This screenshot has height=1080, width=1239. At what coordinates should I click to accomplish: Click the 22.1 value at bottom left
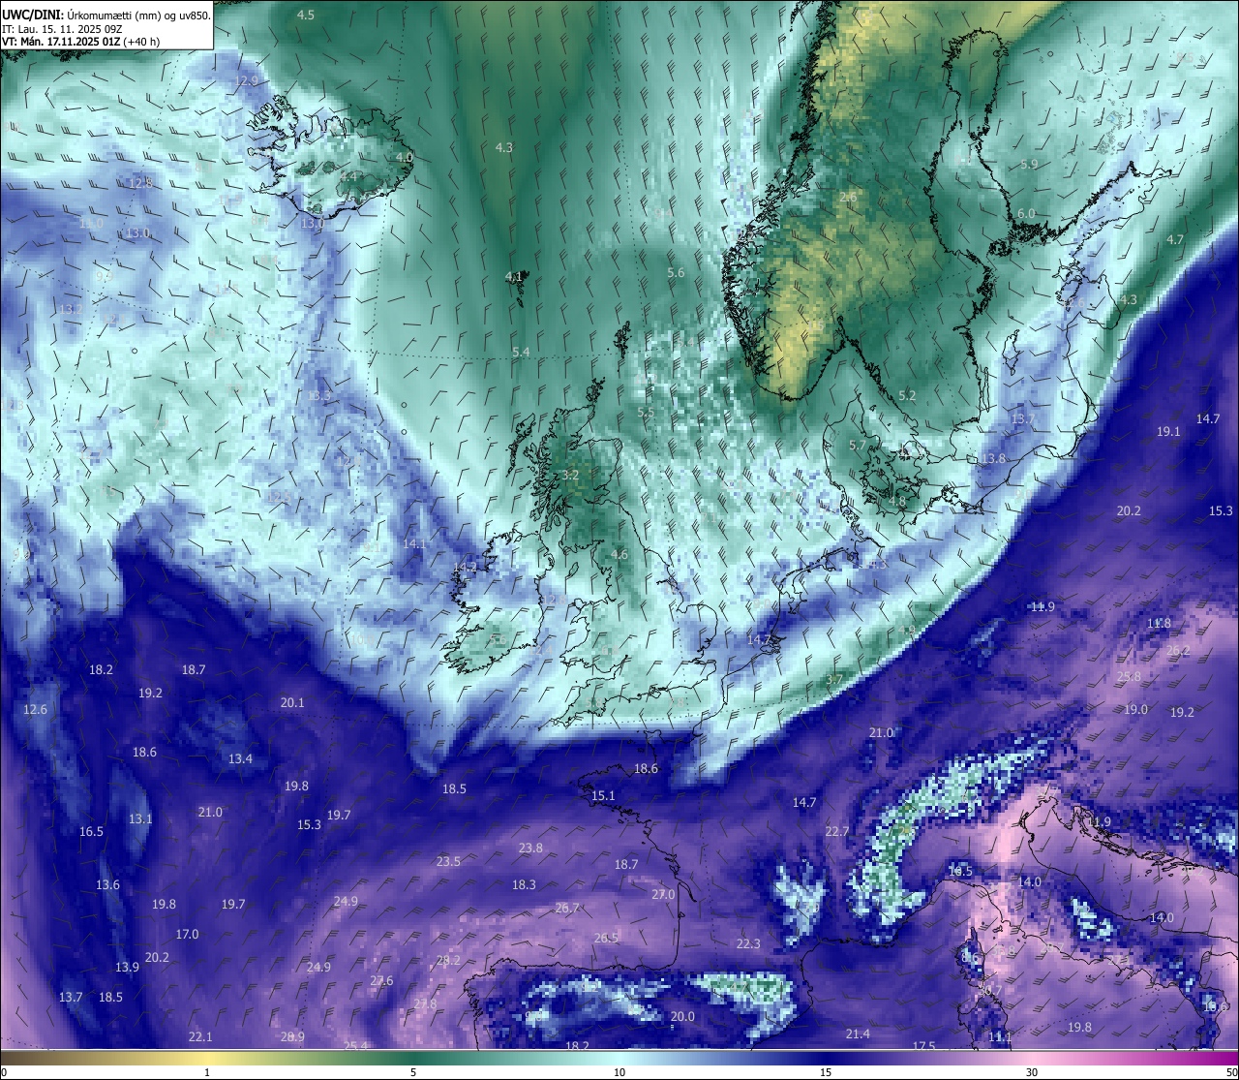coord(200,1036)
